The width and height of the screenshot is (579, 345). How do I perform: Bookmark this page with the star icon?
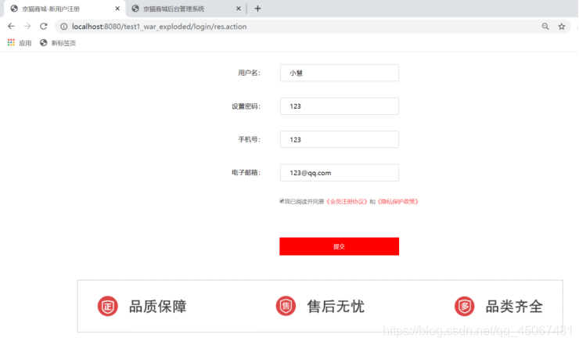pyautogui.click(x=562, y=27)
